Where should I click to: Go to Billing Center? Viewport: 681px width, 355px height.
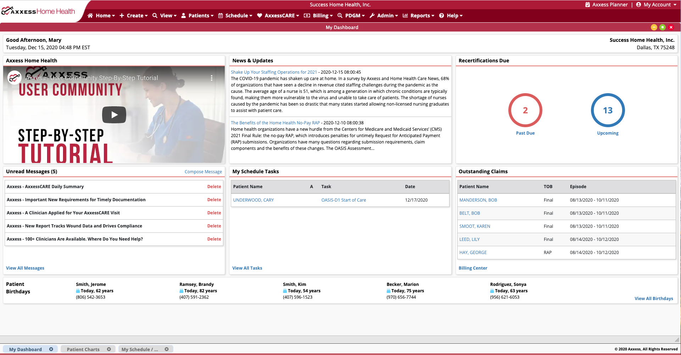click(473, 268)
